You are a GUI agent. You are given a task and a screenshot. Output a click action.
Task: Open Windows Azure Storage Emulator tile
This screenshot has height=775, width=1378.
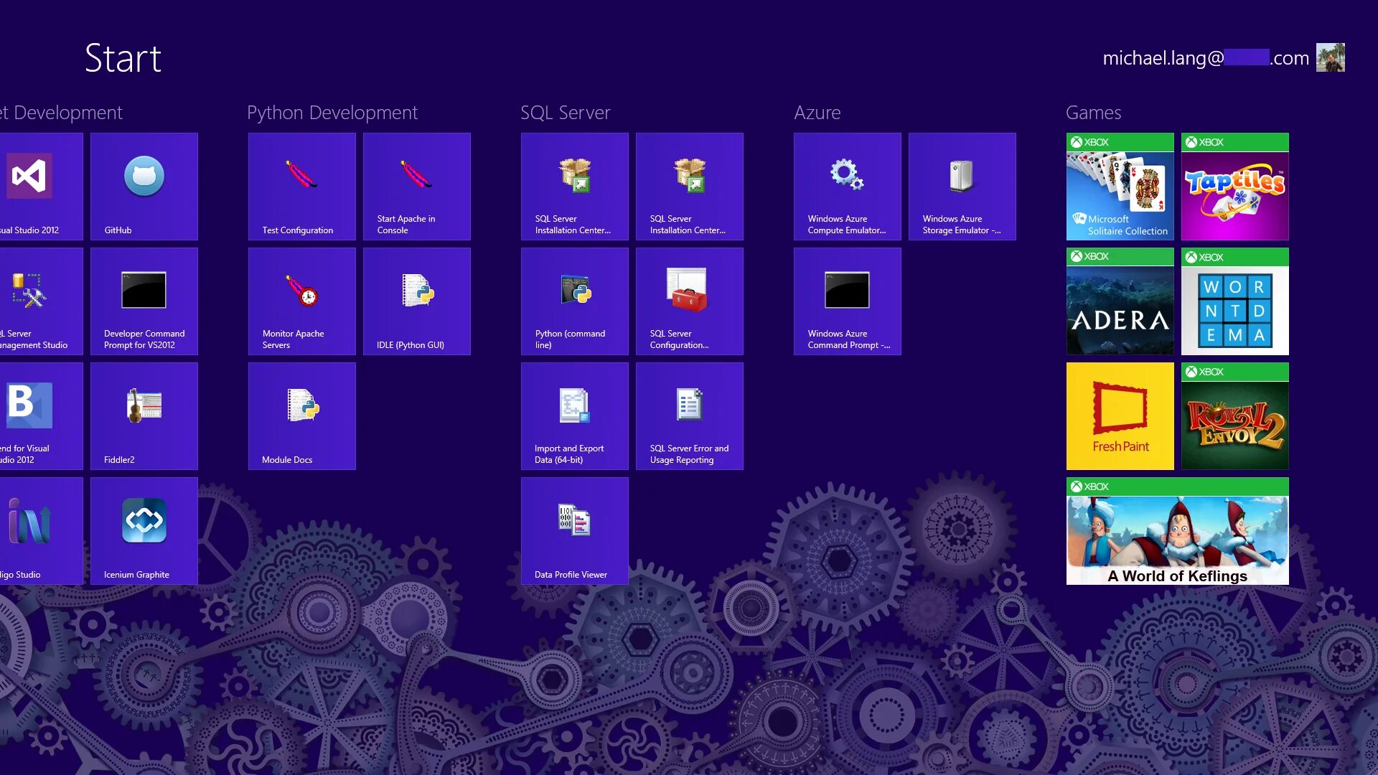[962, 187]
